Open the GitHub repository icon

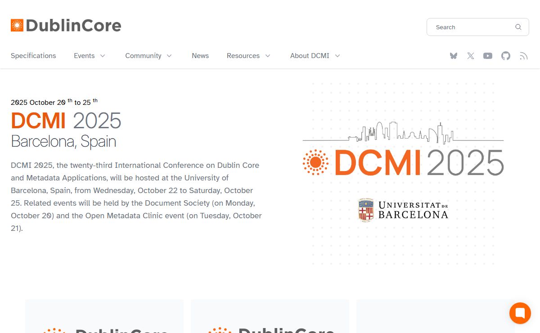(x=506, y=56)
